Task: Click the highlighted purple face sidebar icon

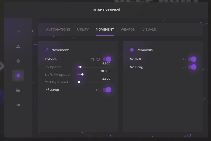Action: (x=18, y=76)
